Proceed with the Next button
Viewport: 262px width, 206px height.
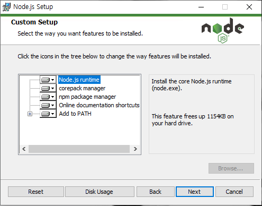click(195, 192)
